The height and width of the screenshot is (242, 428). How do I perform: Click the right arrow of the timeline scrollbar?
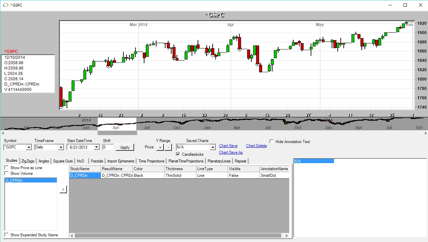[x=425, y=133]
